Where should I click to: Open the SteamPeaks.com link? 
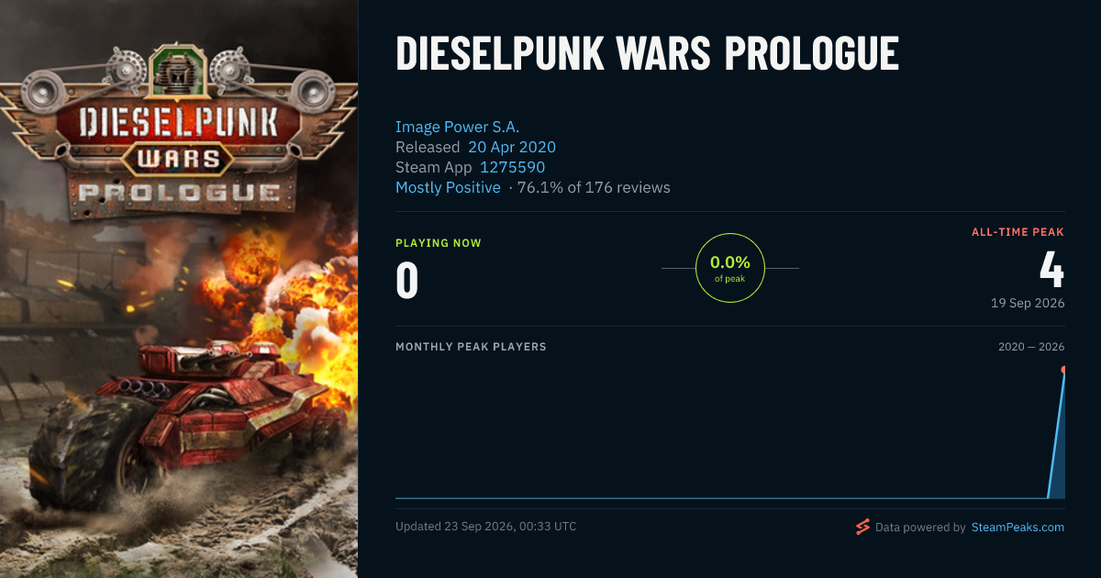(1018, 528)
